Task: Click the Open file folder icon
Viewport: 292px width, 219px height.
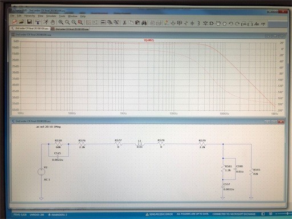Action: (21, 22)
